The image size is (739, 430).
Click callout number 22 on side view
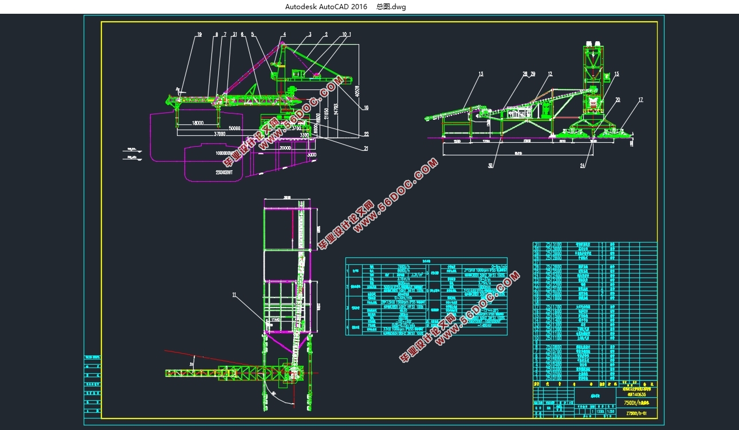click(x=366, y=134)
